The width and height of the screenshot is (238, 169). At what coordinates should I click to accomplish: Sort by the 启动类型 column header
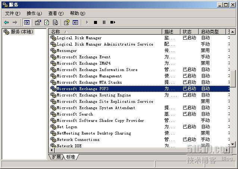click(212, 32)
